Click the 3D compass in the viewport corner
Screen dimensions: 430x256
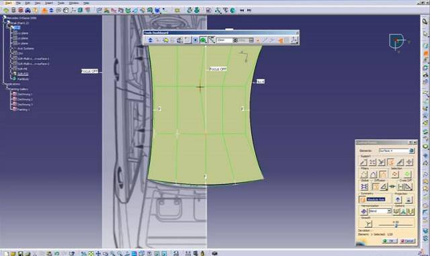[396, 42]
